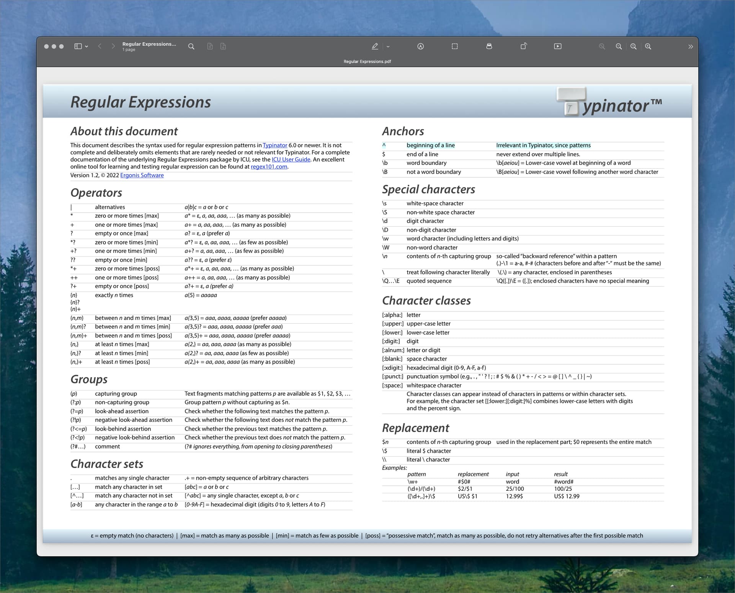Open the regex101.com link
Image resolution: width=735 pixels, height=593 pixels.
pyautogui.click(x=269, y=167)
